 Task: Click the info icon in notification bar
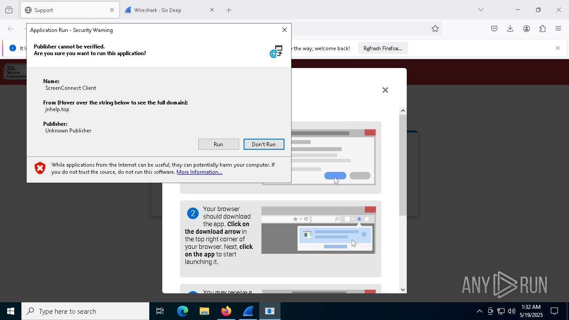pos(12,48)
